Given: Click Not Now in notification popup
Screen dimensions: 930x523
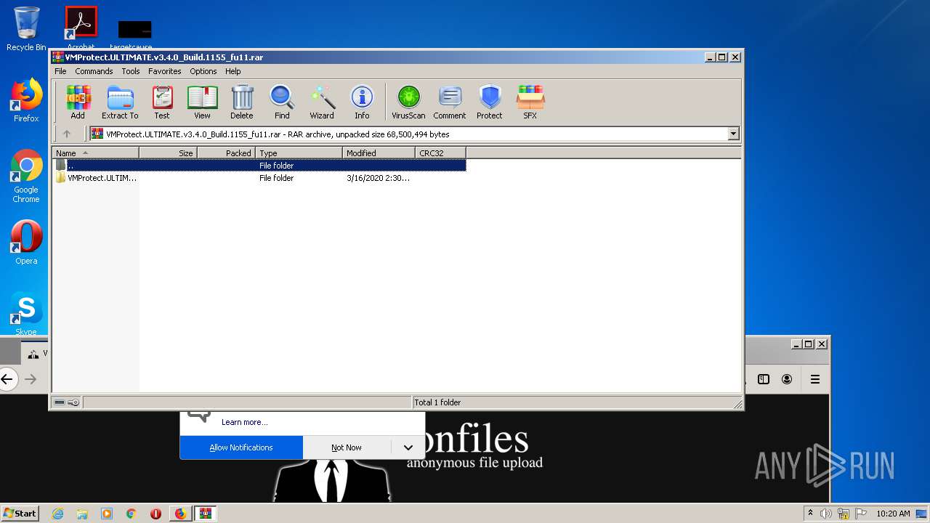Looking at the screenshot, I should (x=347, y=447).
